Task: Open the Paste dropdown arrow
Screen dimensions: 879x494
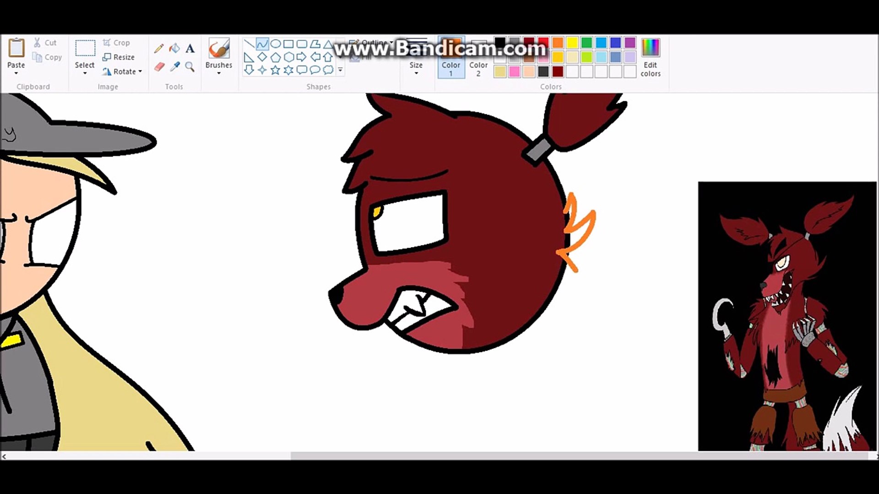Action: 16,73
